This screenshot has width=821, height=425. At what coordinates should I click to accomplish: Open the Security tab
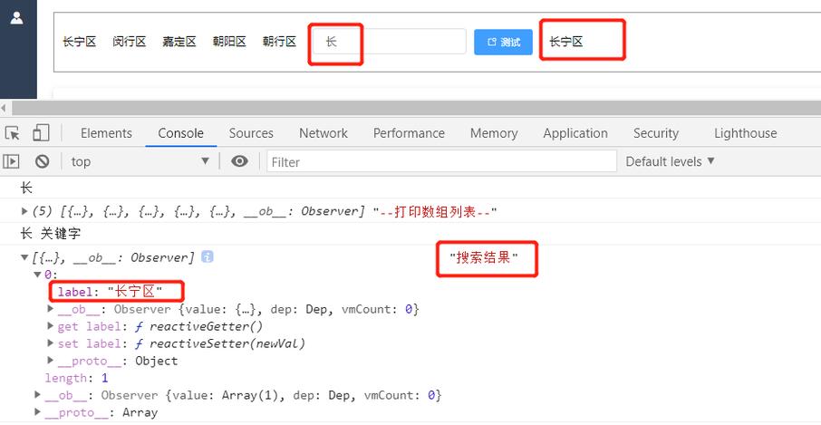655,133
